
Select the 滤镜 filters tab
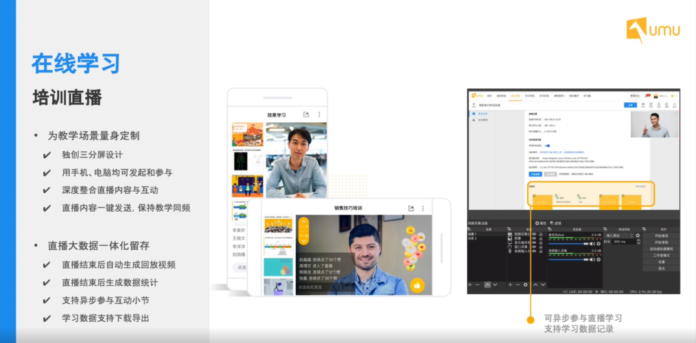557,223
